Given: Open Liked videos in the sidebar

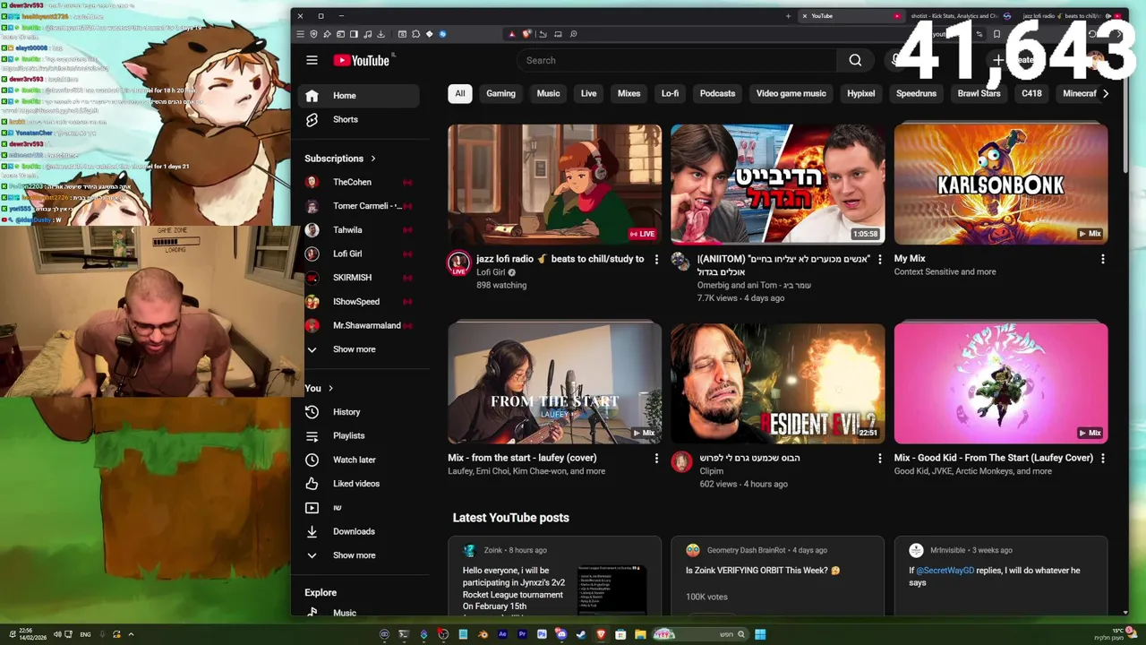Looking at the screenshot, I should click(x=358, y=484).
